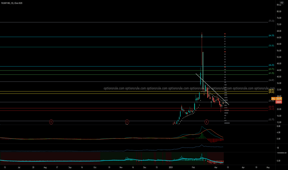The width and height of the screenshot is (288, 170).
Task: Click Mar on the date axis
Action: point(216,168)
